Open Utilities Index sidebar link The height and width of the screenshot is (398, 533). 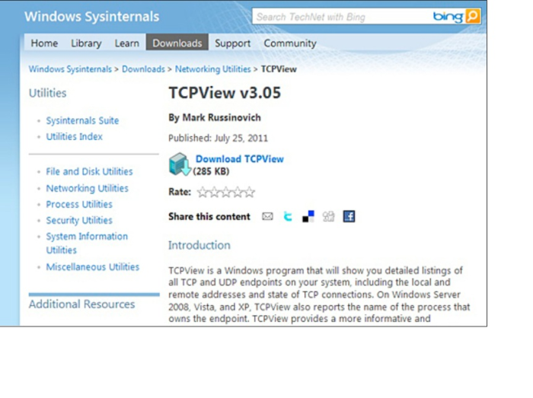click(x=74, y=136)
